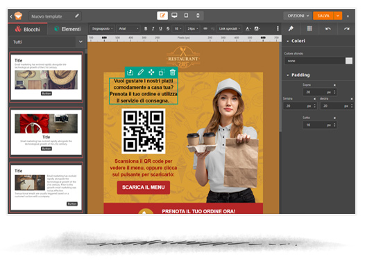Image resolution: width=365 pixels, height=268 pixels.
Task: Adjust the Sotto padding stepper
Action: click(x=334, y=125)
